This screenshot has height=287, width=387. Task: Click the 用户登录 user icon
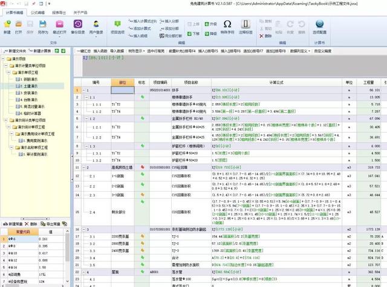96,24
